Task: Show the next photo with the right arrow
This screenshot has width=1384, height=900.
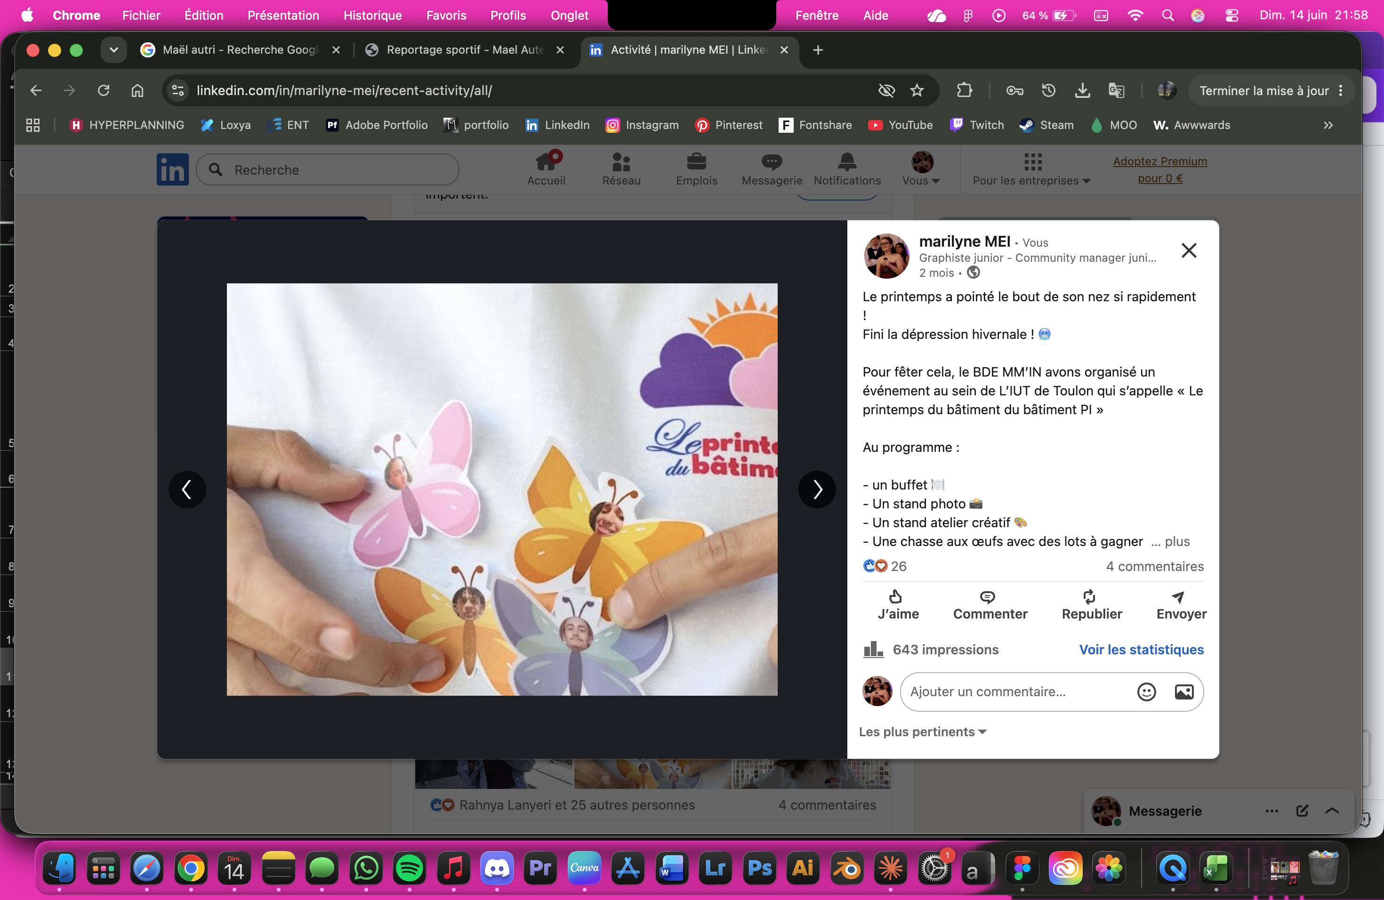Action: (816, 489)
